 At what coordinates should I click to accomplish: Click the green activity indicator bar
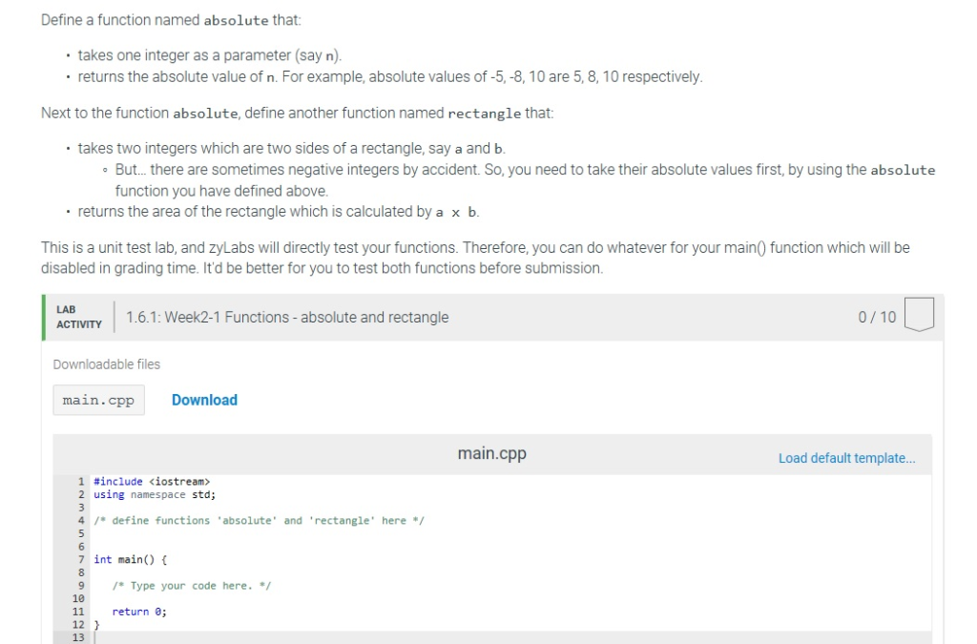[44, 316]
